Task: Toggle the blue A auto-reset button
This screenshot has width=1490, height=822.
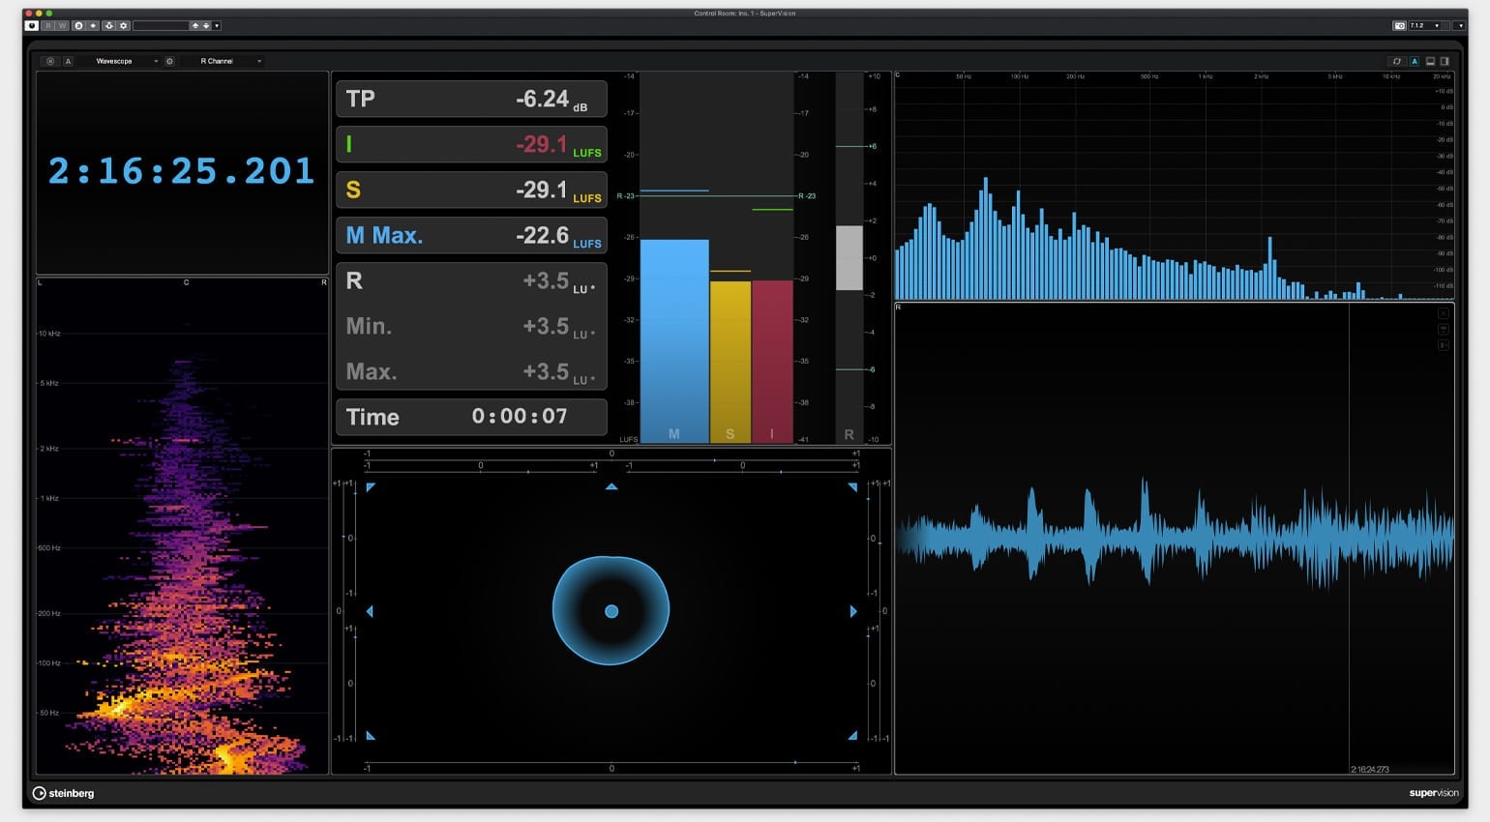Action: [x=1415, y=61]
